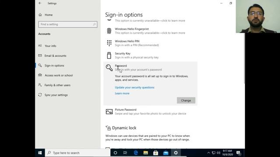Restore down the Settings window
This screenshot has height=157, width=280.
[x=231, y=3]
